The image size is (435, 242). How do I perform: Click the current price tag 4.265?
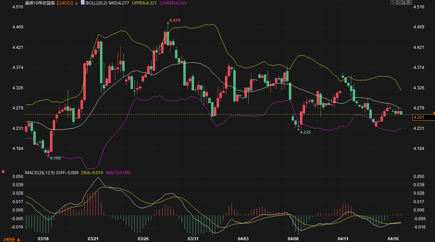(423, 117)
